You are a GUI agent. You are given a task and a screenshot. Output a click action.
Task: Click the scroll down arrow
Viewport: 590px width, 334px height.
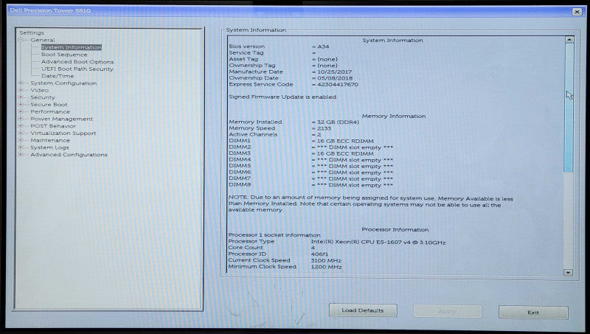pos(568,272)
